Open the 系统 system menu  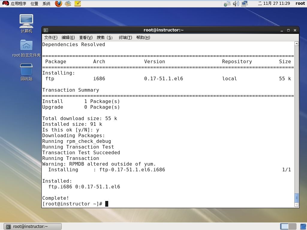tap(46, 4)
